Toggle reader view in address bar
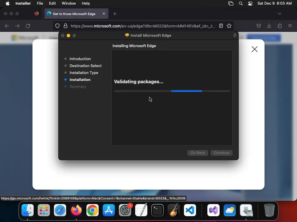Screen dimensions: 297x222 coord(221,26)
